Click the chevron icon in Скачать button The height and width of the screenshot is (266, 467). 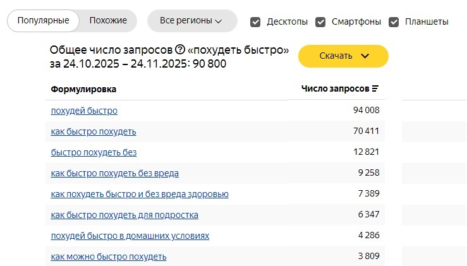click(x=365, y=56)
